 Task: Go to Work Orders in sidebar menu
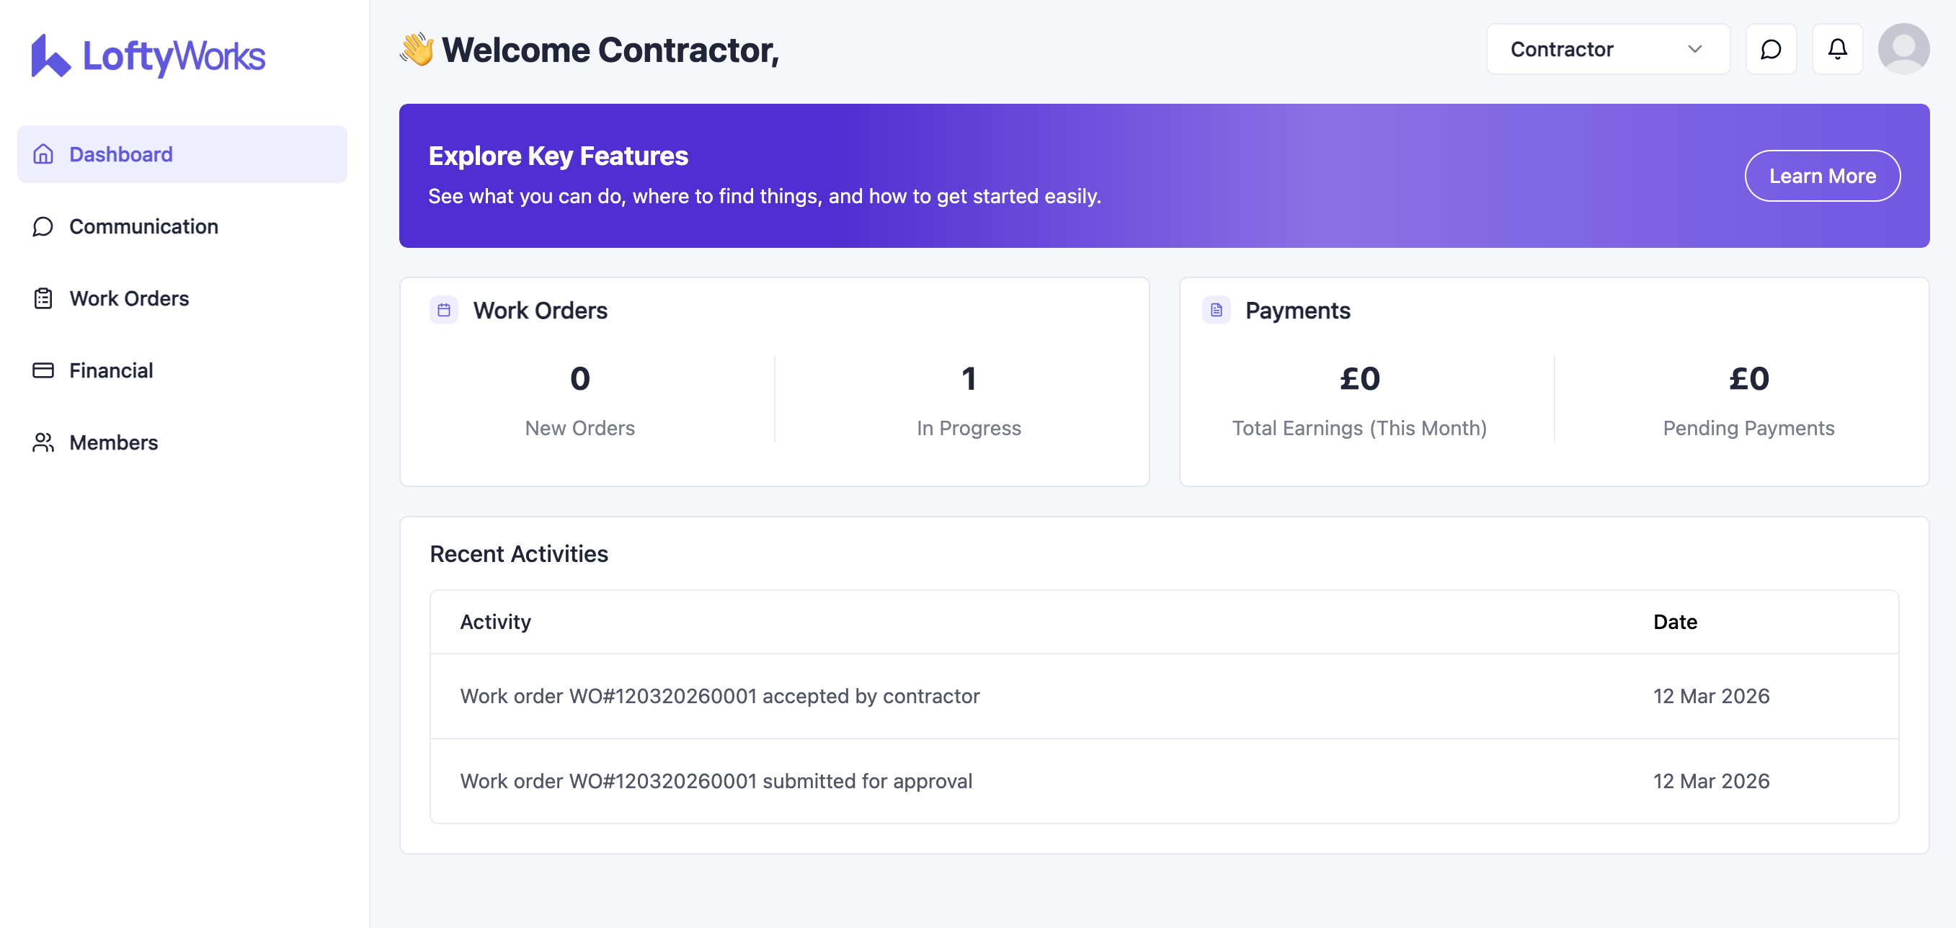pyautogui.click(x=129, y=298)
